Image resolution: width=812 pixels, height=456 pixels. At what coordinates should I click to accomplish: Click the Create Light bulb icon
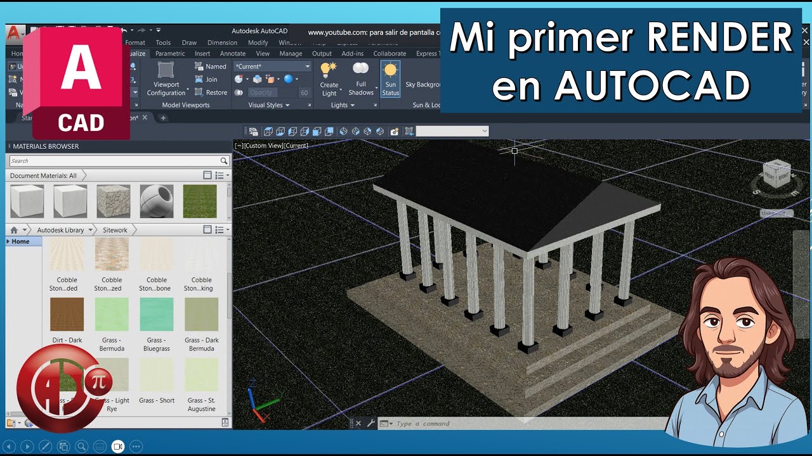(x=328, y=69)
